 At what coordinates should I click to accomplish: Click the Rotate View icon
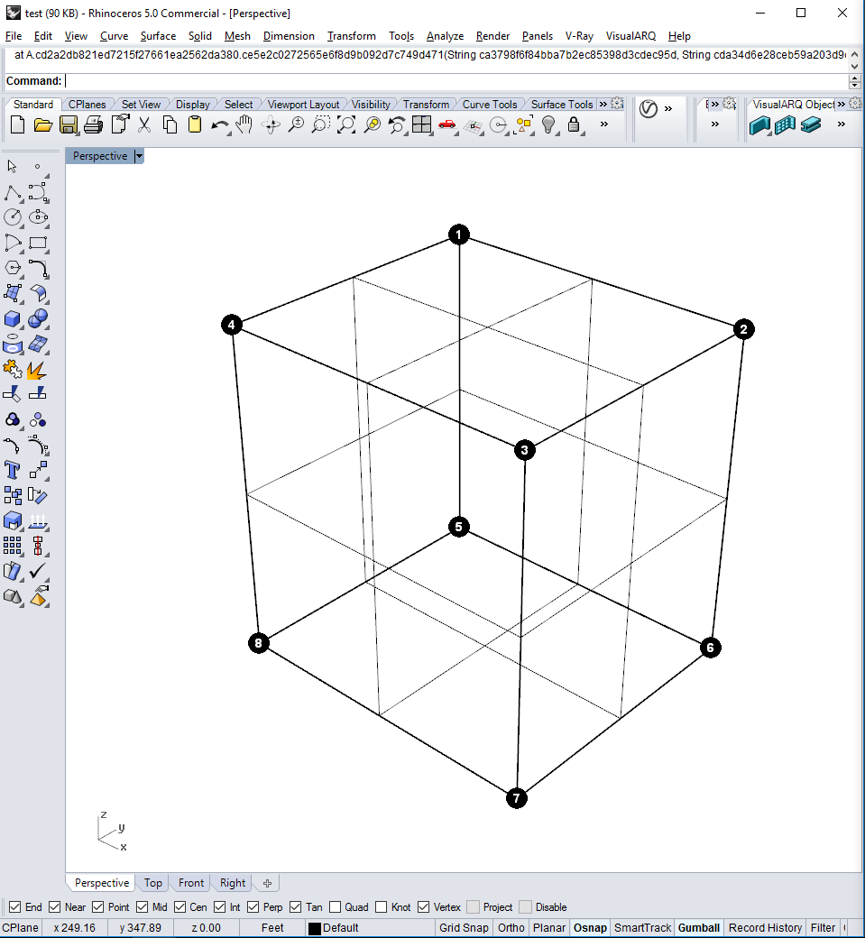coord(271,125)
